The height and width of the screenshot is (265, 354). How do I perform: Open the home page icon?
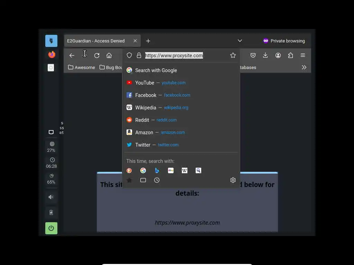click(109, 56)
